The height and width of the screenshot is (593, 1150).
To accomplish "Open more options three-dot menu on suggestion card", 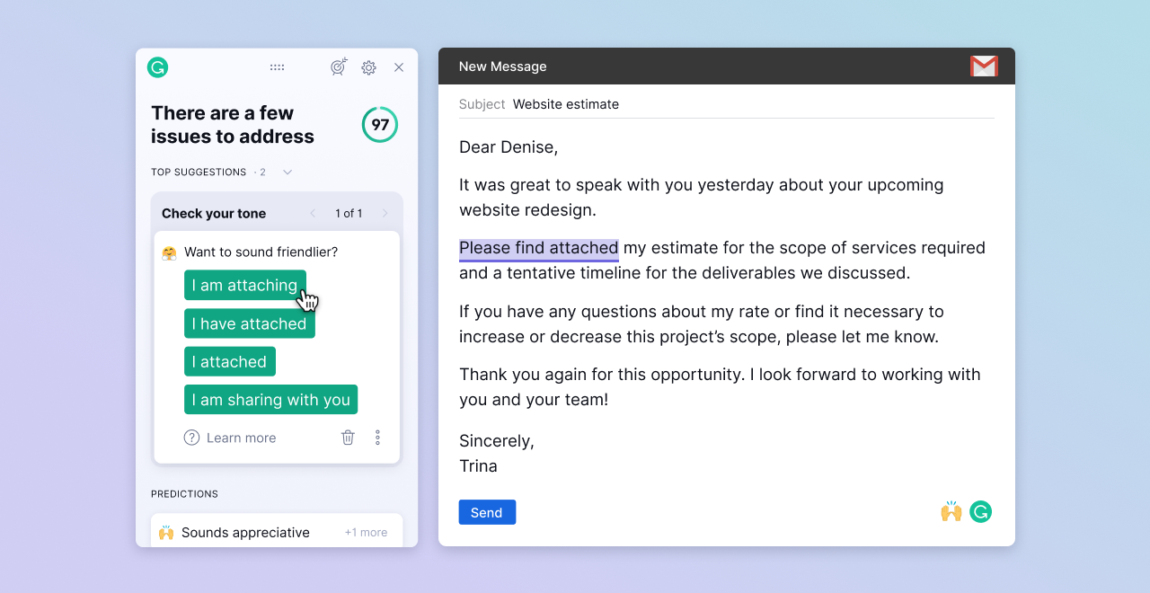I will 377,438.
